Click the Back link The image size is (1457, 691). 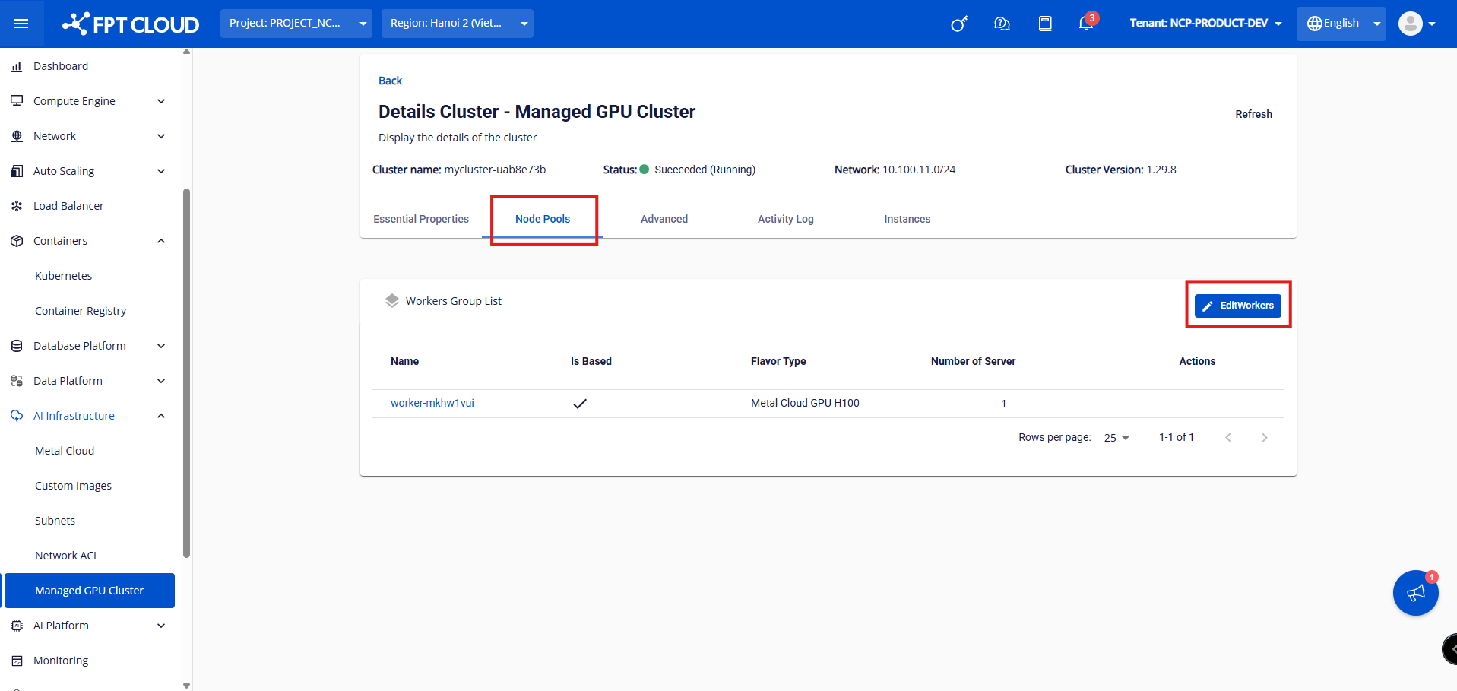(390, 81)
